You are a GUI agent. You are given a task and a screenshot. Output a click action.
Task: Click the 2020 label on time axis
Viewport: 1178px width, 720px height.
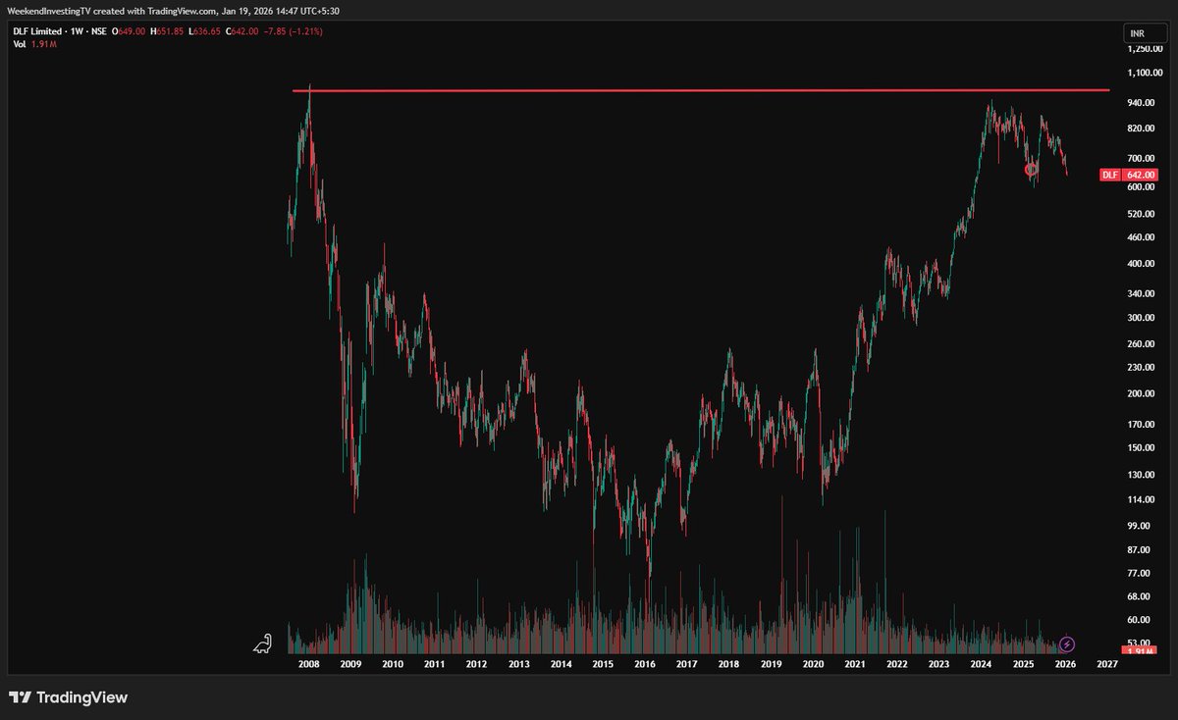tap(813, 664)
